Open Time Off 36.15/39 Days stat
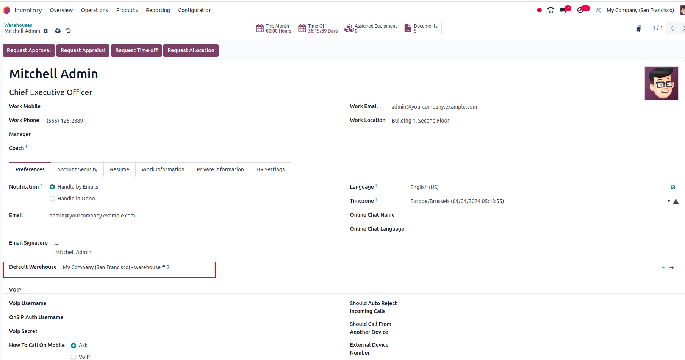685x360 pixels. click(318, 28)
